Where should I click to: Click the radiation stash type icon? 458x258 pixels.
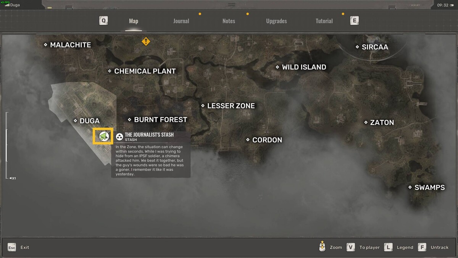tap(119, 137)
